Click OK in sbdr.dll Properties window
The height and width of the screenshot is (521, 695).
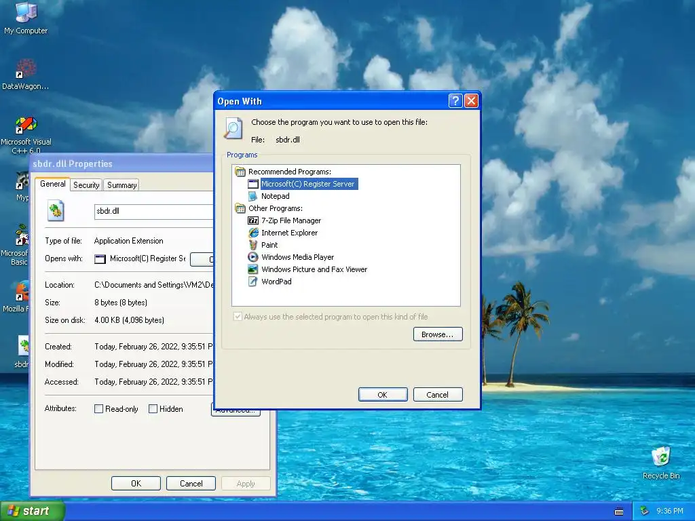point(136,483)
